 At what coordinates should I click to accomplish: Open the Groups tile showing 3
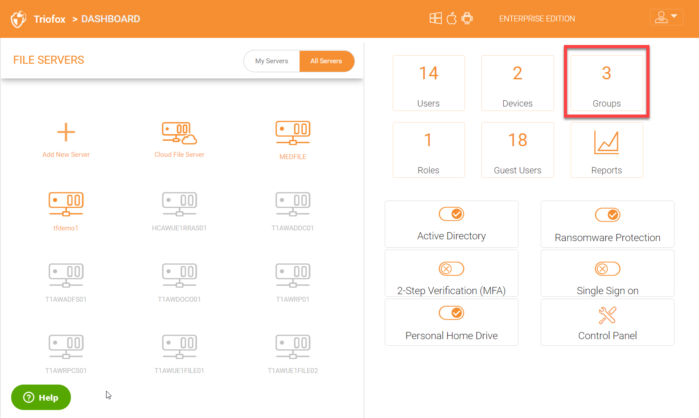tap(607, 83)
